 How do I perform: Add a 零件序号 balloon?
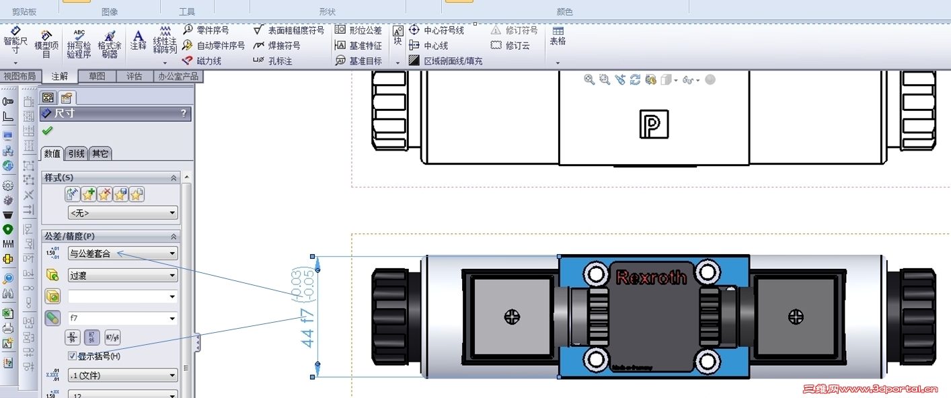coord(206,30)
